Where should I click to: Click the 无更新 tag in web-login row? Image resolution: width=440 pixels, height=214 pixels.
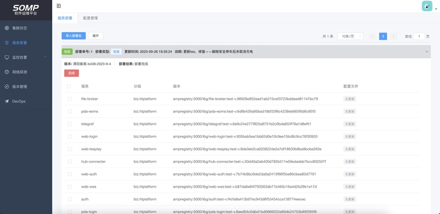point(350,137)
